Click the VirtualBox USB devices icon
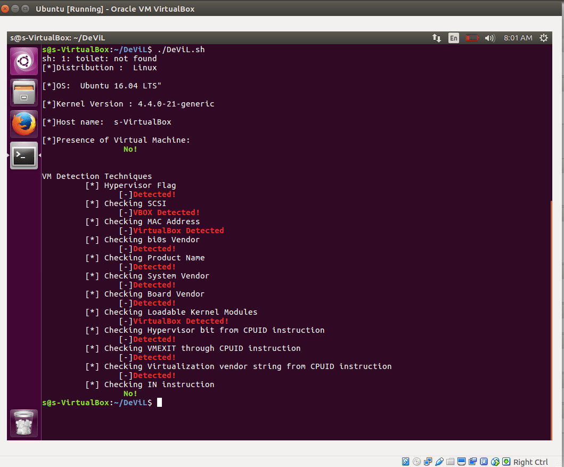Screen dimensions: 564x467 [439, 462]
